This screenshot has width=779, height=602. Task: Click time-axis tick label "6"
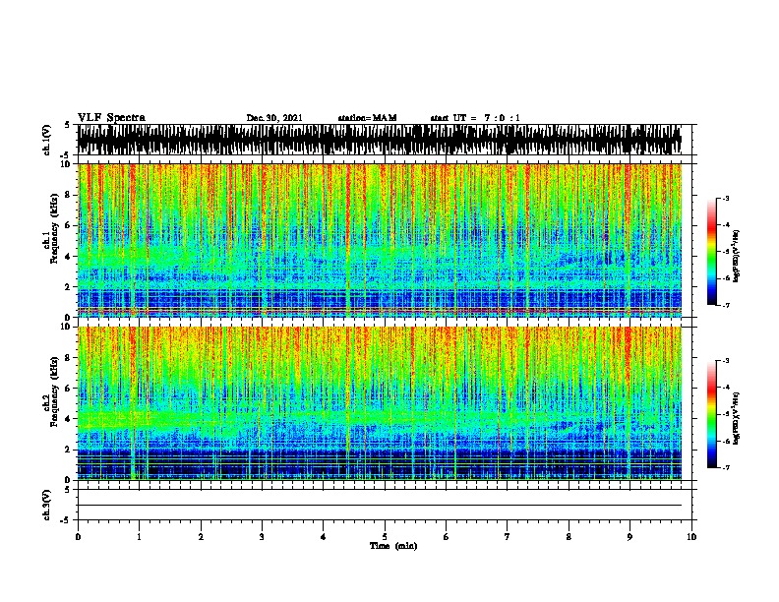point(447,537)
